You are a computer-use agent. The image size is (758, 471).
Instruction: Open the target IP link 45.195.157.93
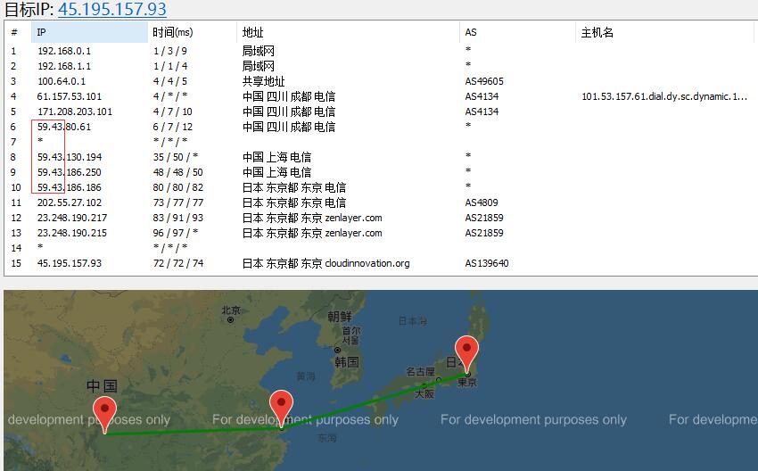(112, 9)
